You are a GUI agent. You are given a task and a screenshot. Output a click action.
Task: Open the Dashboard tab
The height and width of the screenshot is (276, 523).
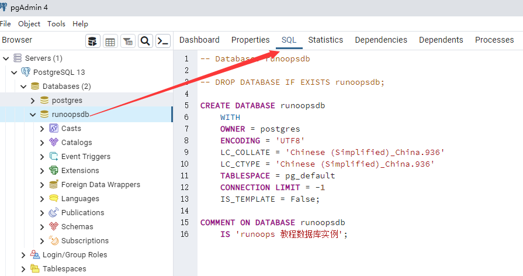(199, 40)
